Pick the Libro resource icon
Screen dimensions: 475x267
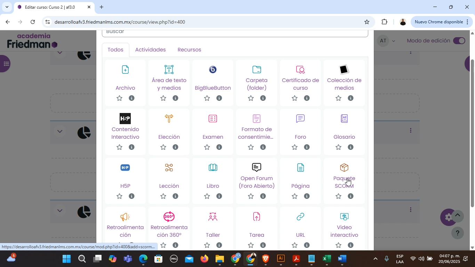(213, 168)
